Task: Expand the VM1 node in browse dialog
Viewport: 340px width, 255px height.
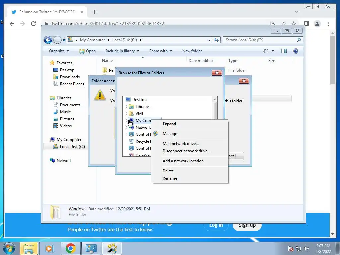Action: (127, 114)
